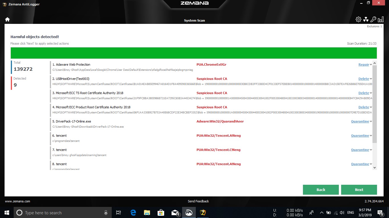
Task: Open the Action Center notifications icon
Action: 380,213
